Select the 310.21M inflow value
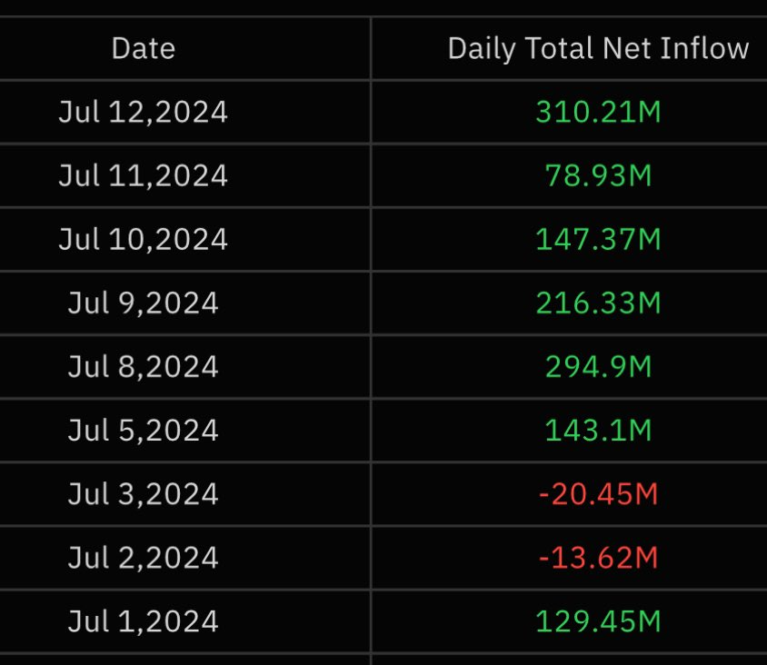767x665 pixels. coord(598,112)
